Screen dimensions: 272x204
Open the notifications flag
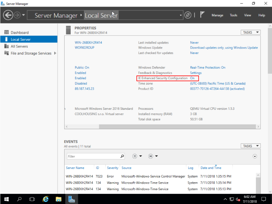tap(202, 15)
